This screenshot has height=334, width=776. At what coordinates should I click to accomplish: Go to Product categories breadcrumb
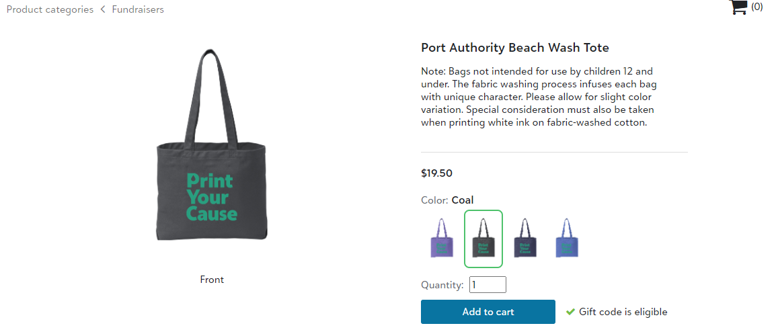click(x=50, y=9)
